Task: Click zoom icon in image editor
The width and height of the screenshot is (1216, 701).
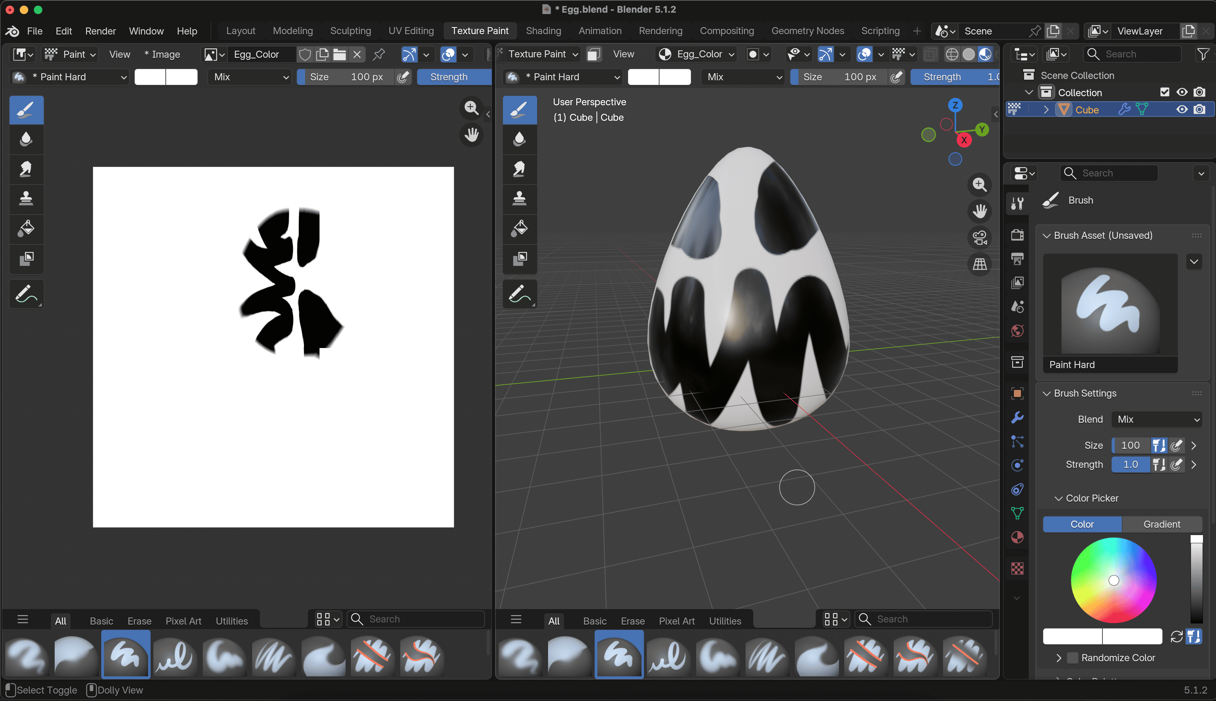Action: tap(472, 108)
